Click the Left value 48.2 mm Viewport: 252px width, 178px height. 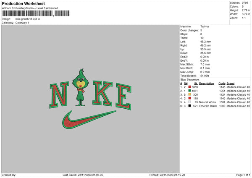[206, 42]
